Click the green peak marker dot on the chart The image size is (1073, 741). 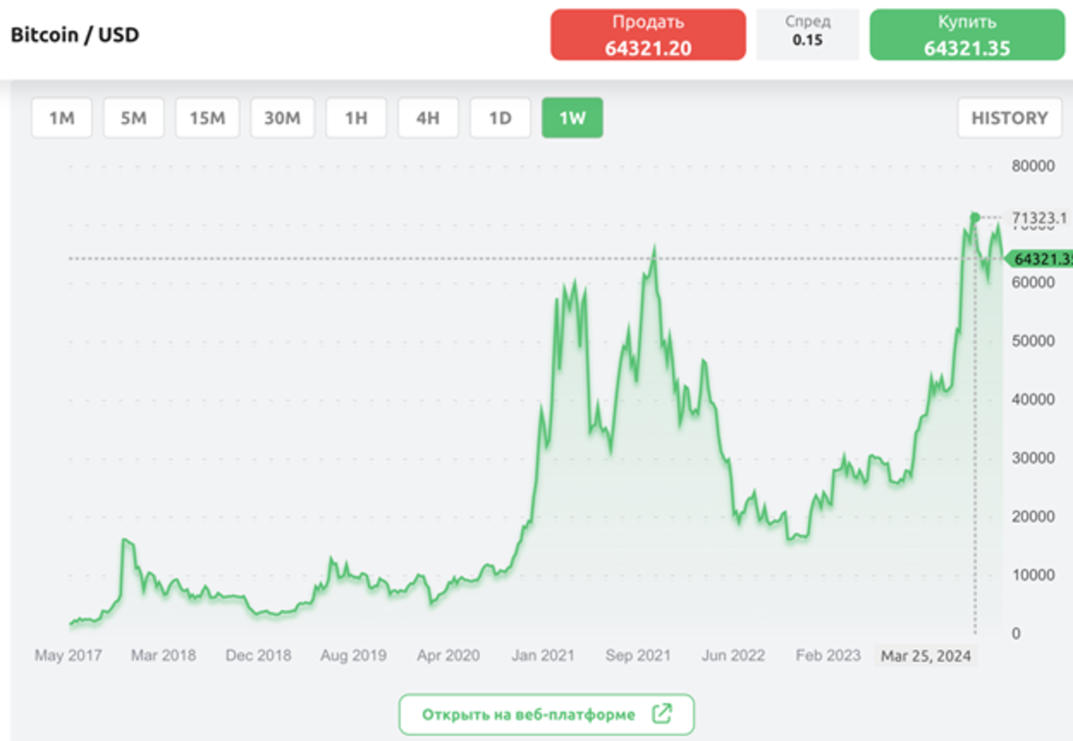tap(974, 218)
